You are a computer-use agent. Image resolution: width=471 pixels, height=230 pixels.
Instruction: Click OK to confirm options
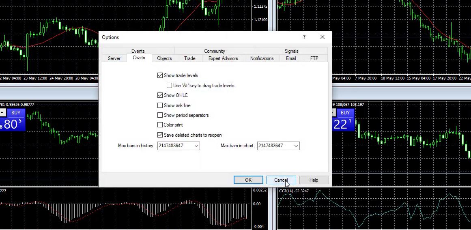click(248, 180)
